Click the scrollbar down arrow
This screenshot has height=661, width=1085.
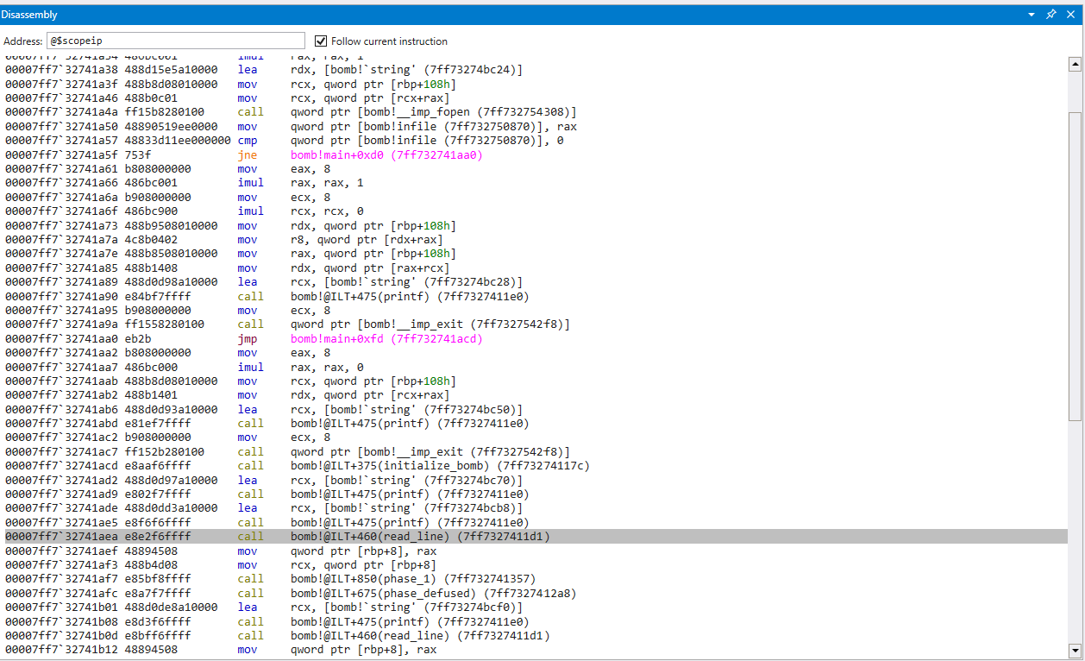tap(1075, 650)
